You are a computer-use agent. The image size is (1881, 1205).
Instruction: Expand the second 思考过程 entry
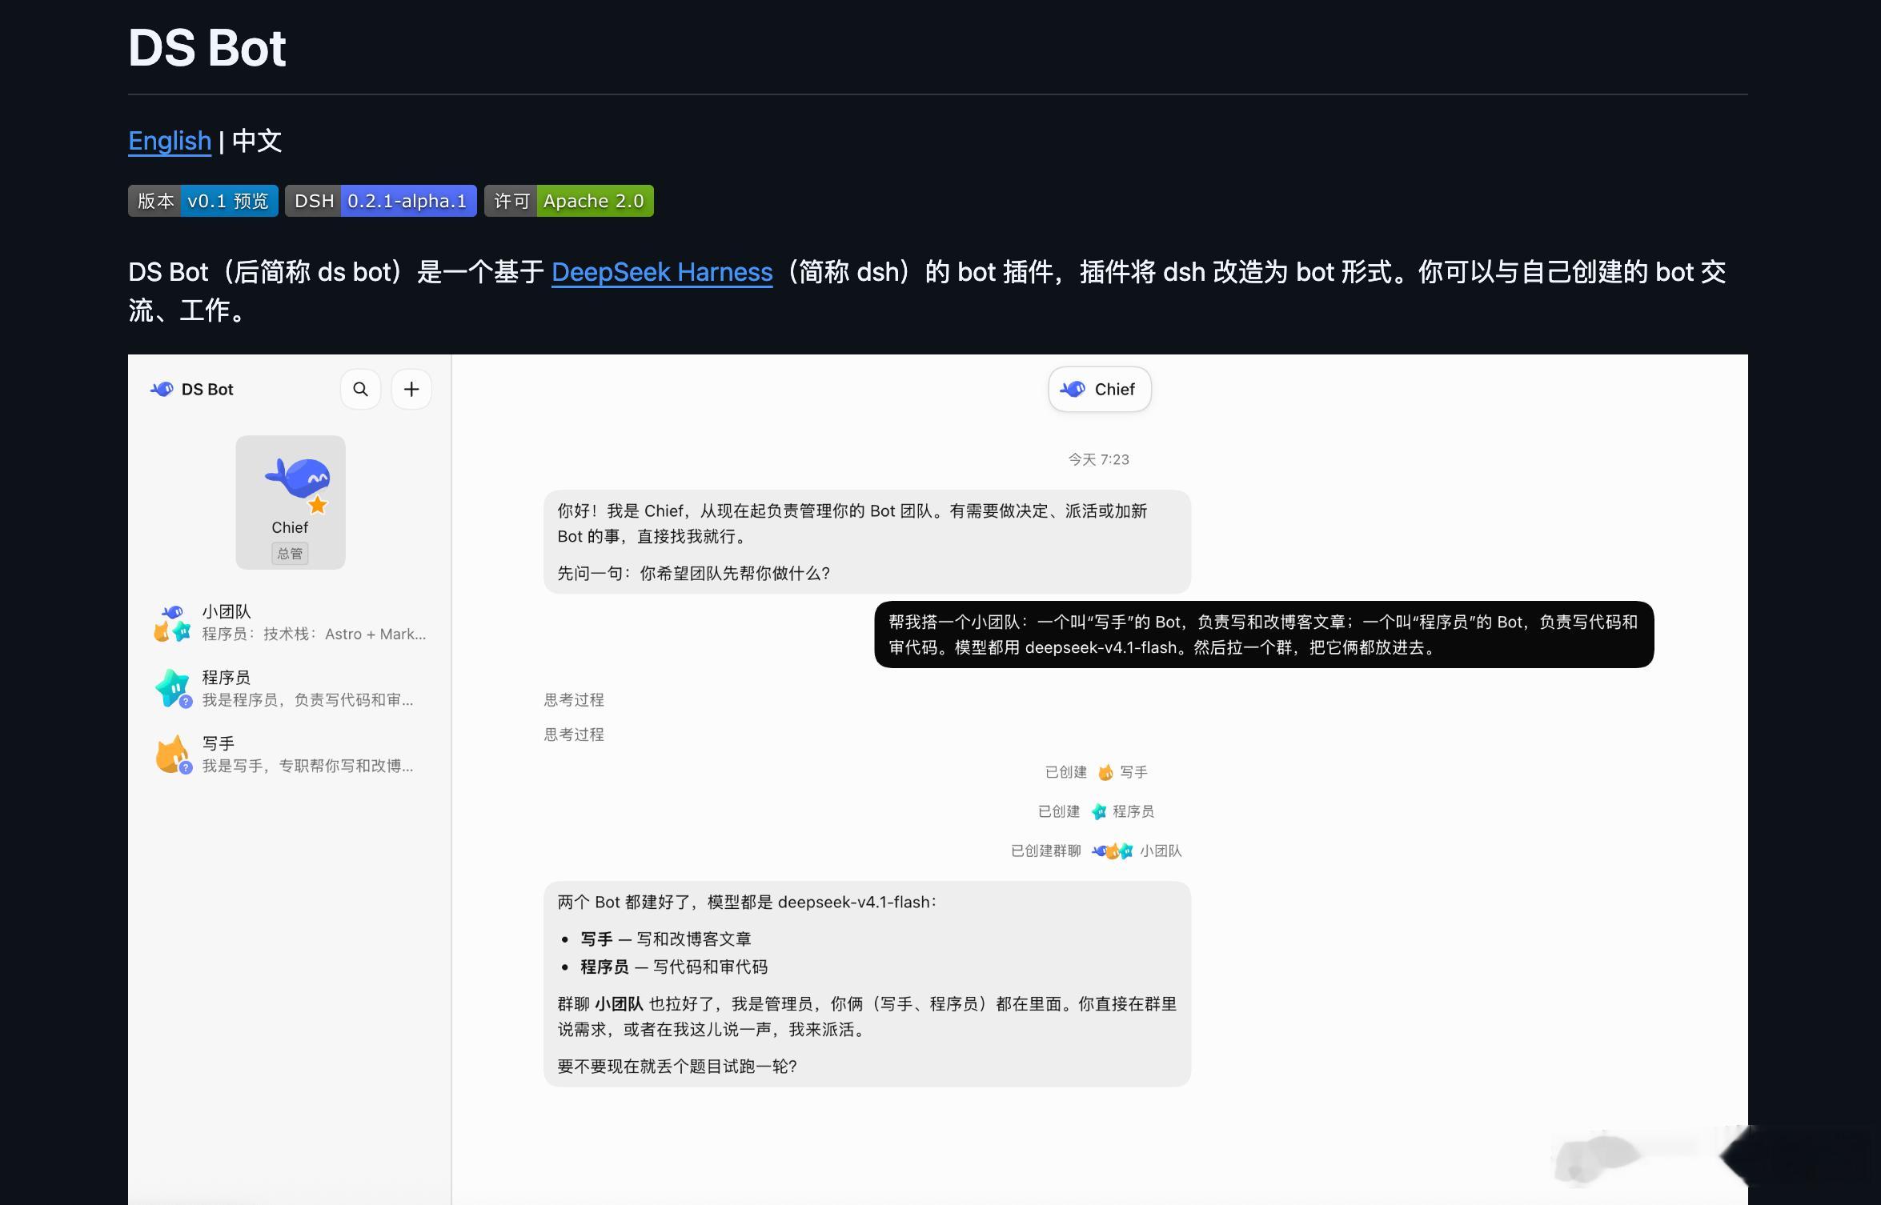point(574,735)
